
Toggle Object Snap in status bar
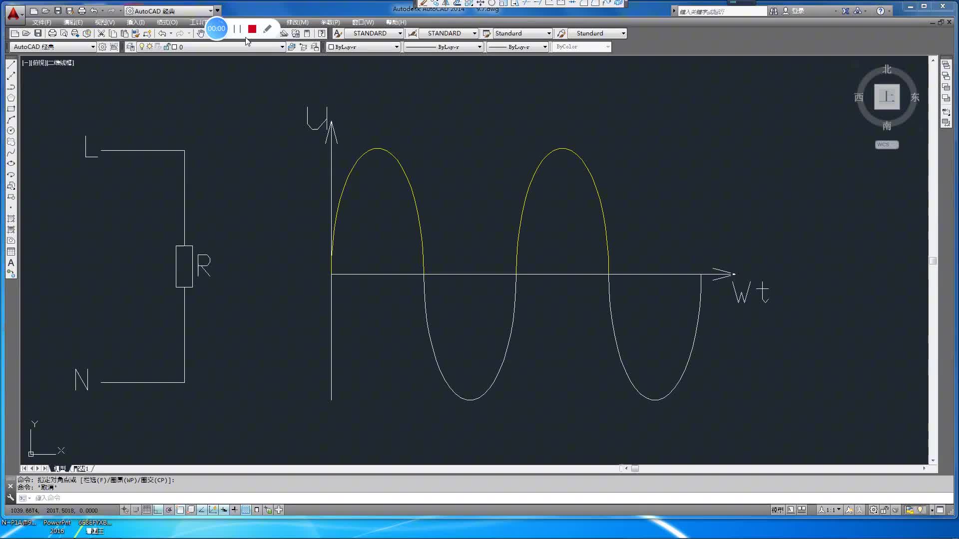tap(180, 510)
